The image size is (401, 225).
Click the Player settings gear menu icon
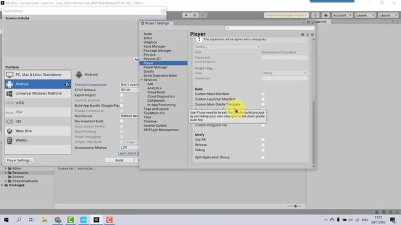[x=312, y=34]
